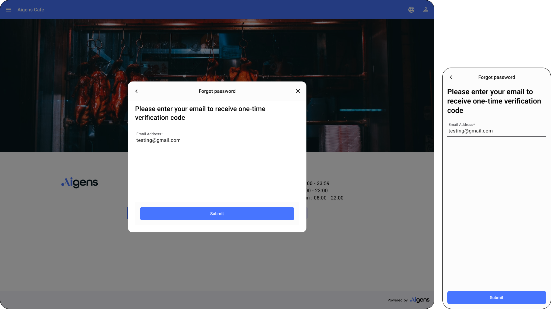Viewport: 551px width, 309px height.
Task: Select the language globe icon
Action: pos(411,9)
